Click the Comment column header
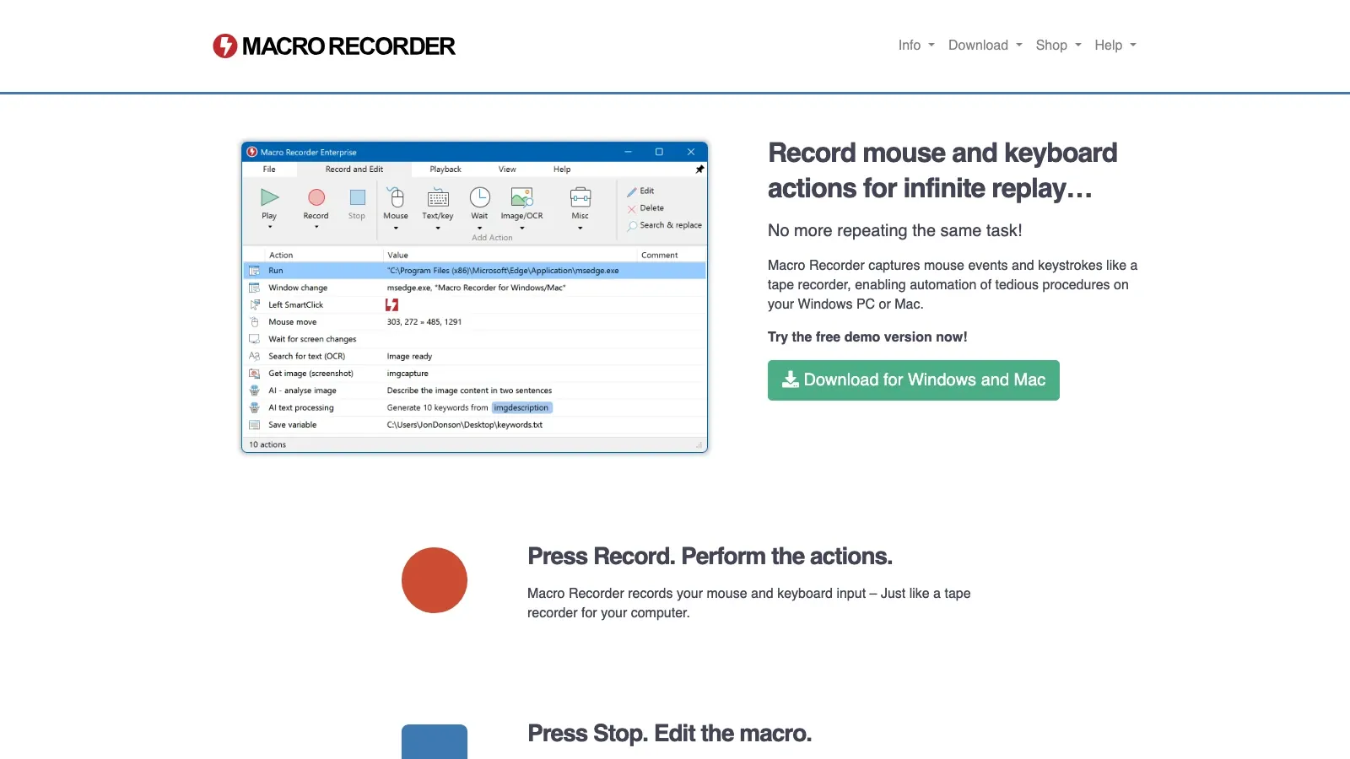This screenshot has width=1350, height=759. [x=660, y=255]
